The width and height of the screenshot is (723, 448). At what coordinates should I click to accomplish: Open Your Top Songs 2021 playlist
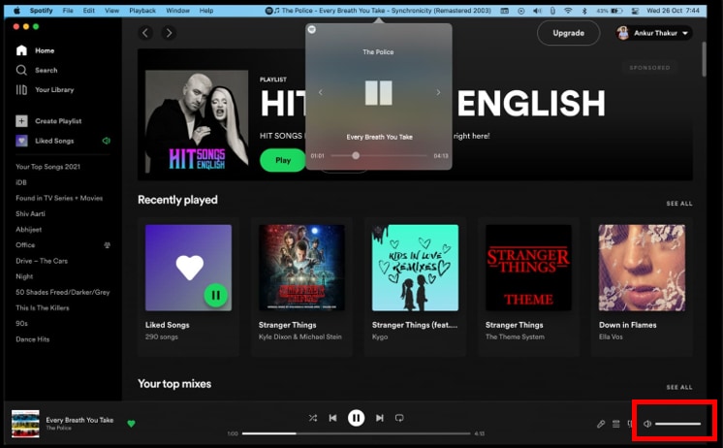47,167
